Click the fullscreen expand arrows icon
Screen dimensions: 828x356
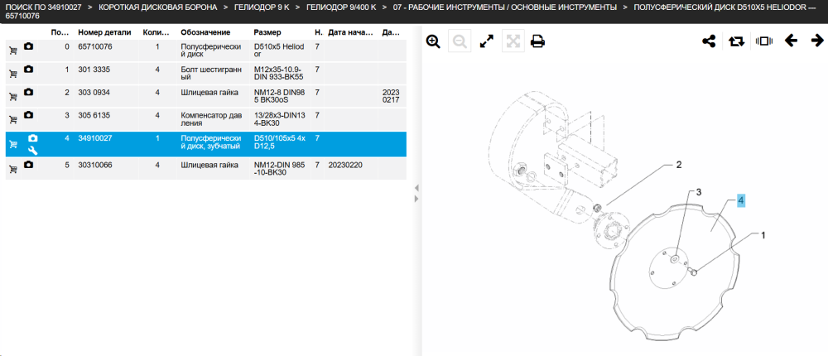click(486, 41)
